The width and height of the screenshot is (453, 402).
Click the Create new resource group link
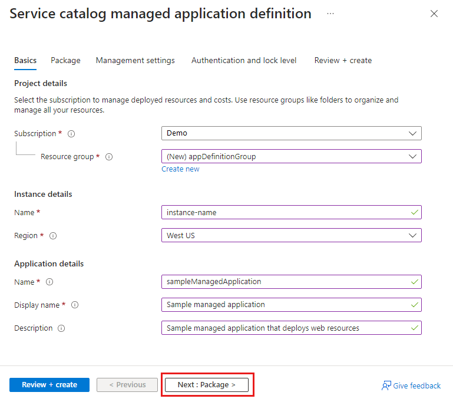pos(180,169)
